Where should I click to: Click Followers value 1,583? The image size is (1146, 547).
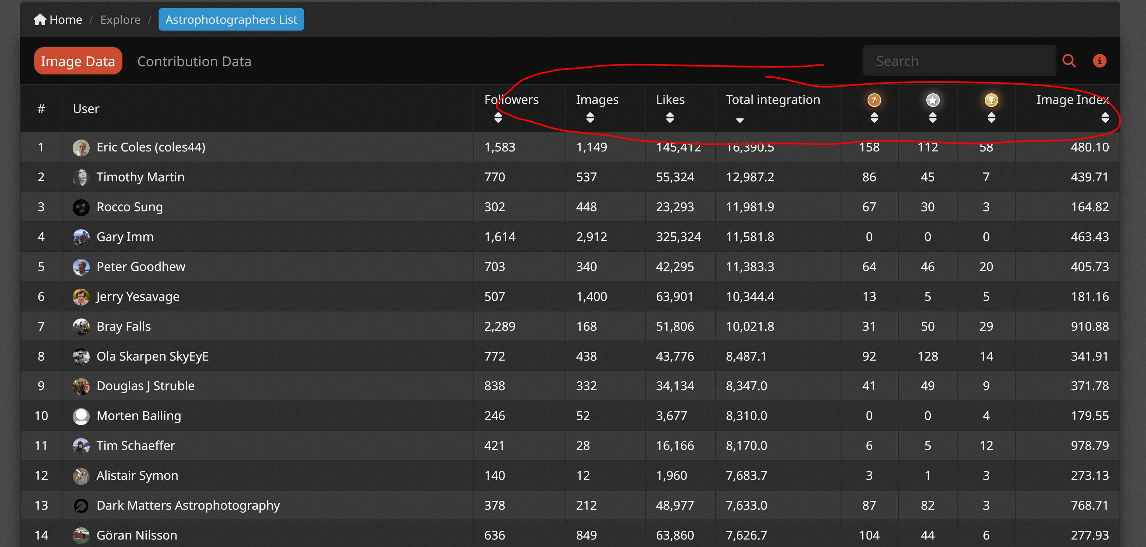499,147
